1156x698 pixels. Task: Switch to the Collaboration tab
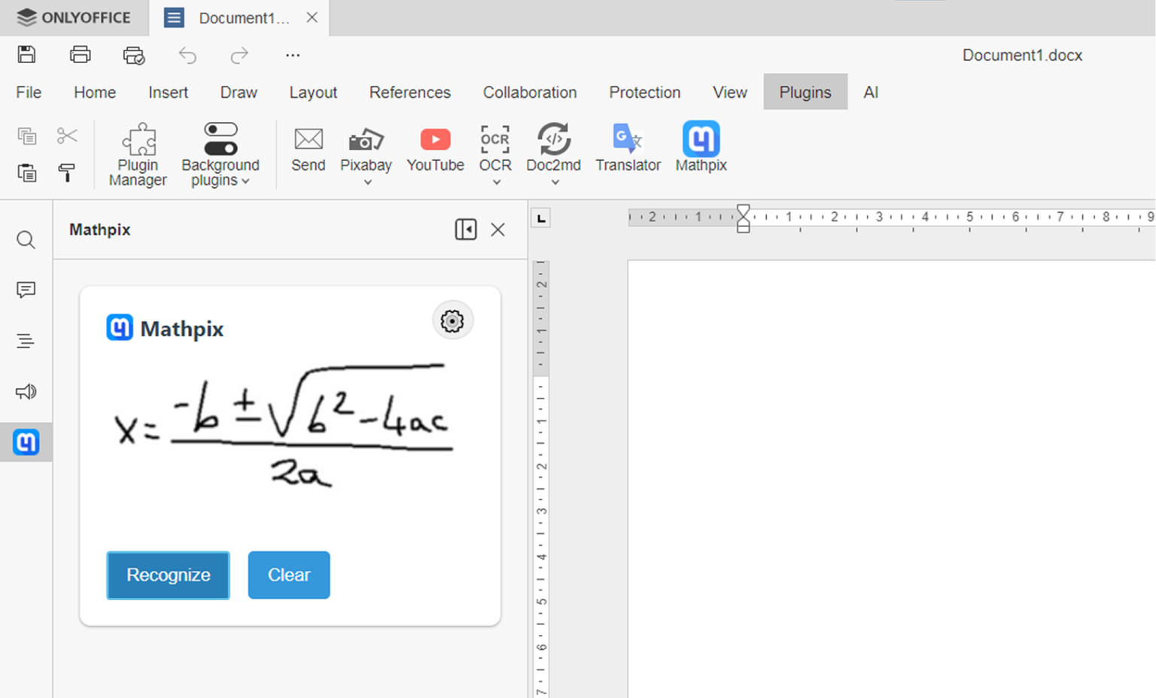pos(529,92)
